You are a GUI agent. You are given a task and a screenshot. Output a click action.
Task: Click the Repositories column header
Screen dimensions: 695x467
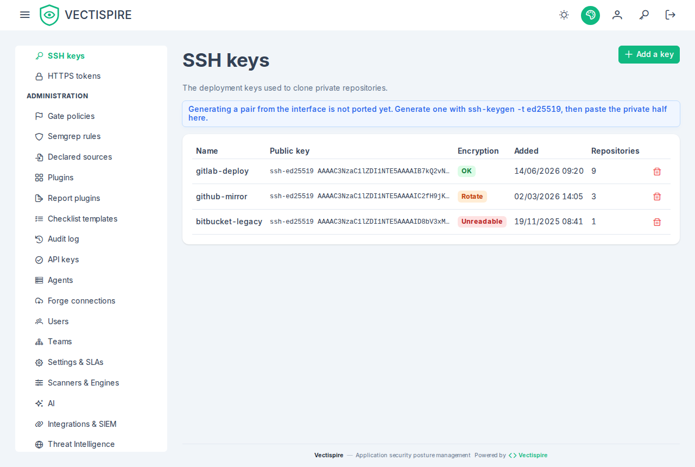615,151
